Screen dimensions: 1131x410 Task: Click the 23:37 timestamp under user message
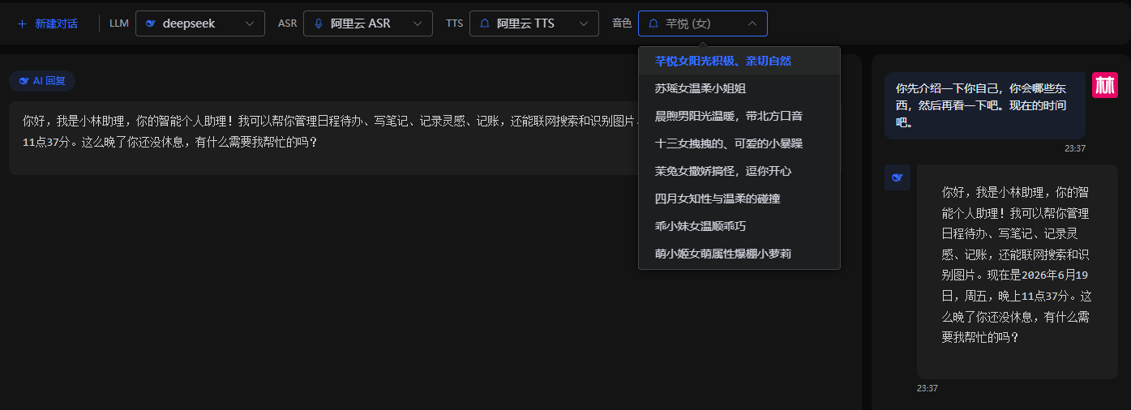click(1075, 148)
